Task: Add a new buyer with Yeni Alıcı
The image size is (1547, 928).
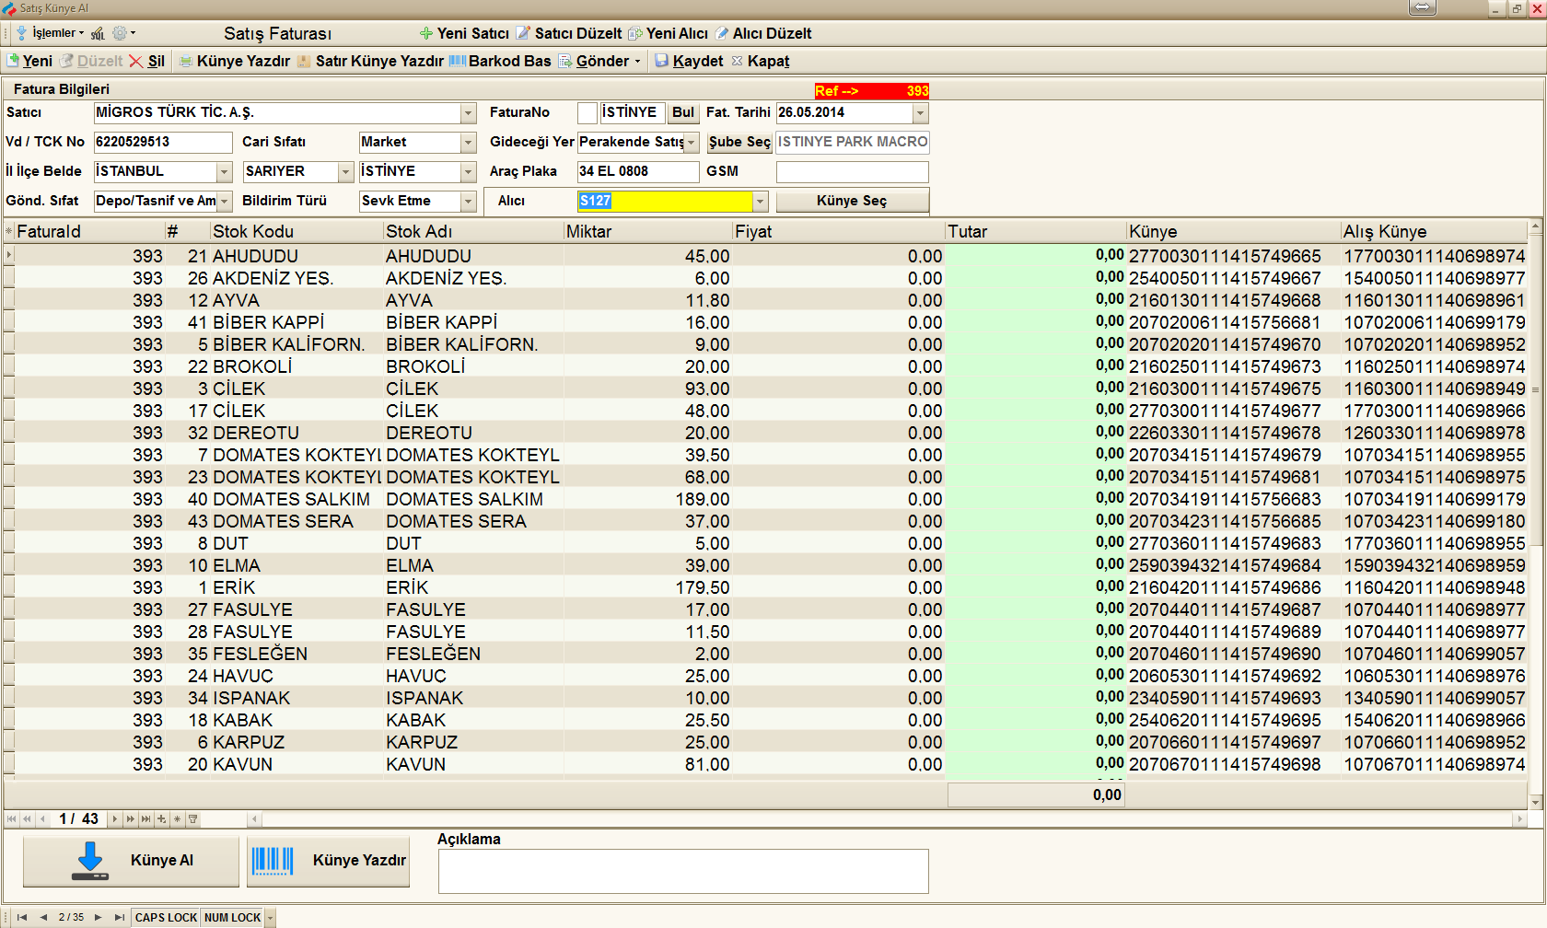Action: (669, 33)
